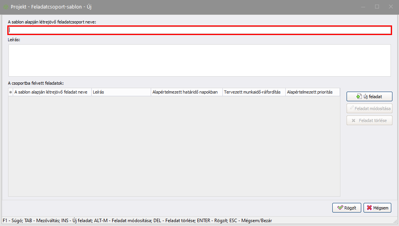Click the empty area of the task grid
The width and height of the screenshot is (399, 226).
[x=173, y=146]
